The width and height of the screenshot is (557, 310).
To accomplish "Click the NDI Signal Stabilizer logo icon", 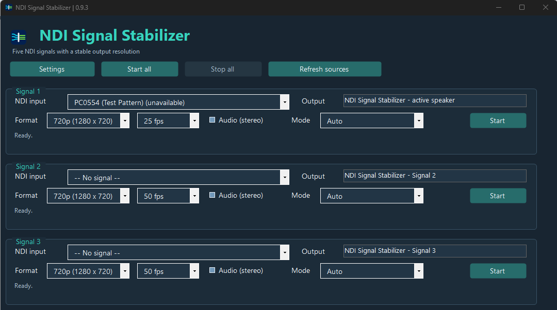I will [19, 37].
